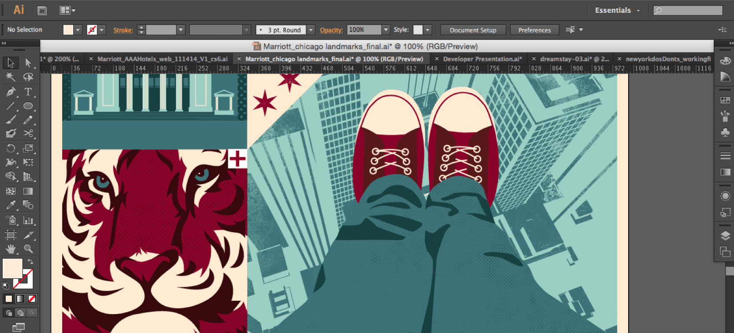Image resolution: width=734 pixels, height=333 pixels.
Task: Open the Brushes panel icon
Action: click(x=725, y=116)
